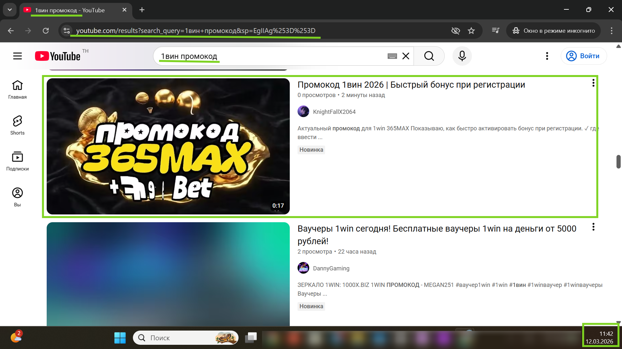Select the 1вин промокод - YouTube tab

tap(76, 10)
